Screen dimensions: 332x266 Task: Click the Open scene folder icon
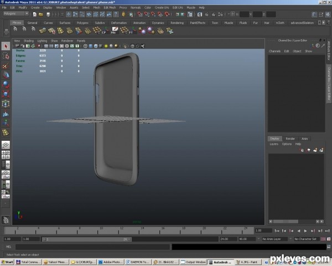(41, 14)
